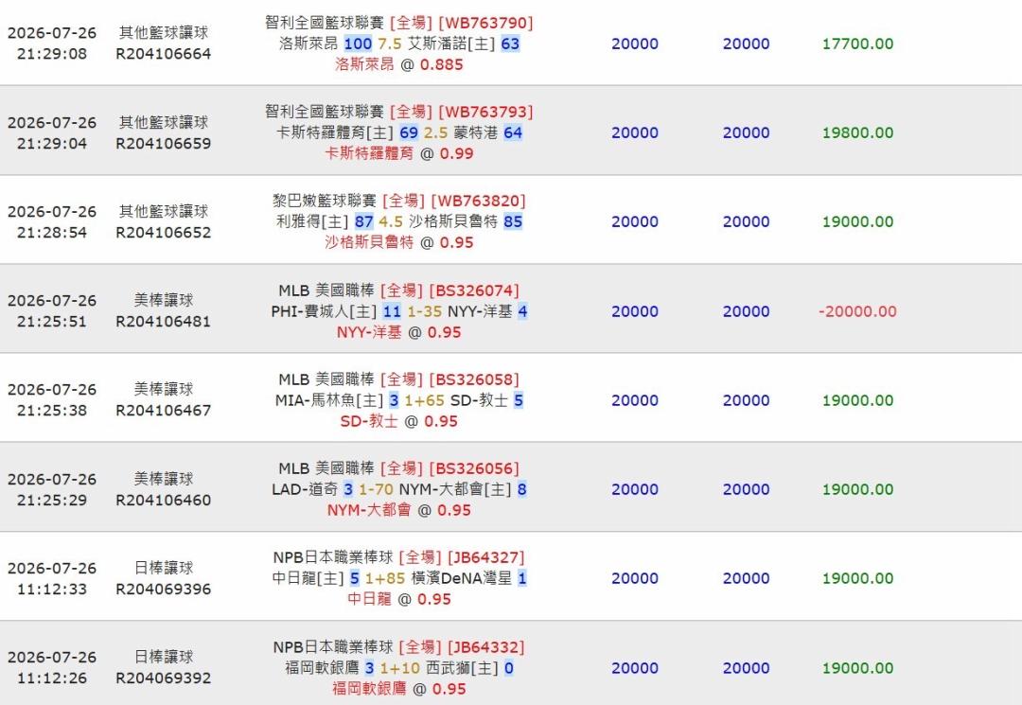Click 中日龍 @ 0.95 selection
The width and height of the screenshot is (1022, 705).
pyautogui.click(x=399, y=599)
